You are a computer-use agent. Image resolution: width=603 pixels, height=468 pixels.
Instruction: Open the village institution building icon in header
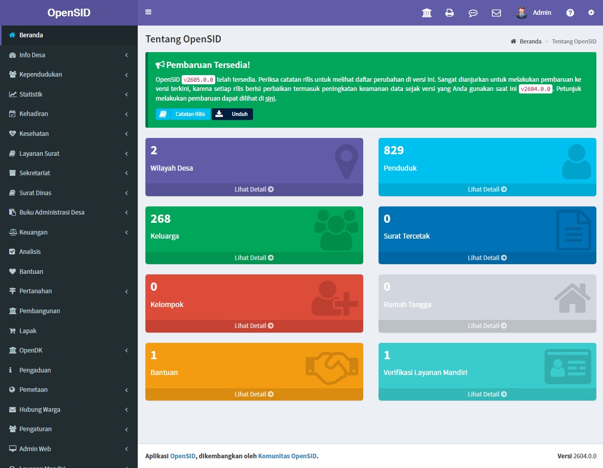427,13
